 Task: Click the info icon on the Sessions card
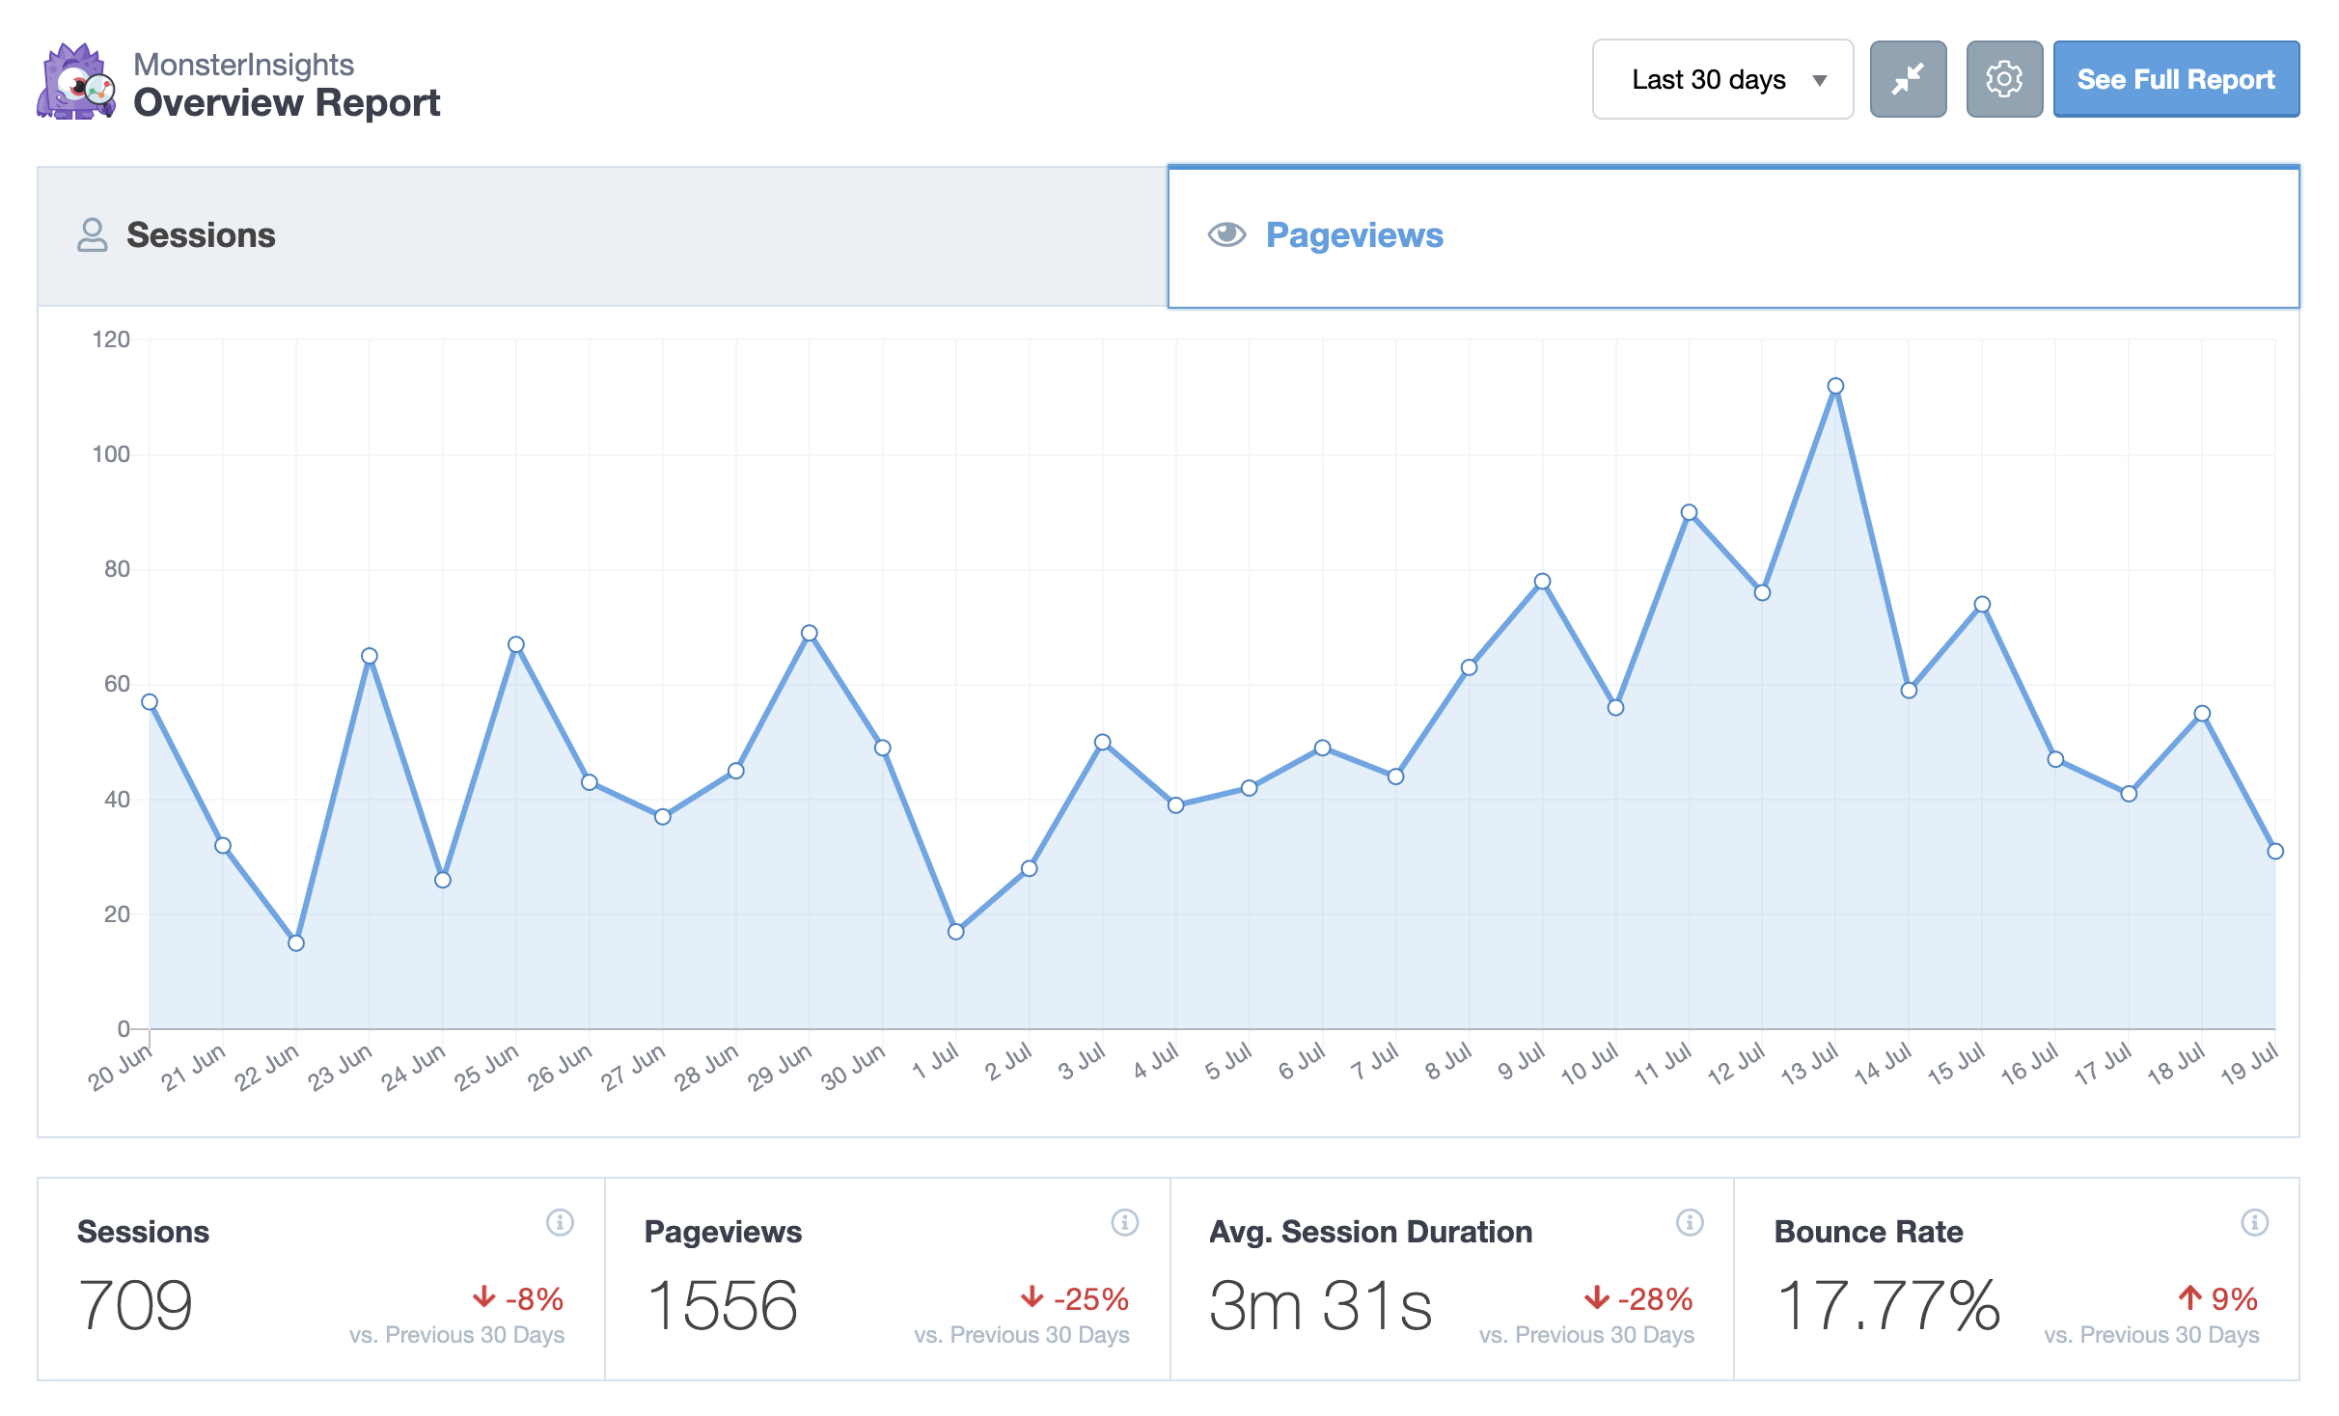(560, 1222)
